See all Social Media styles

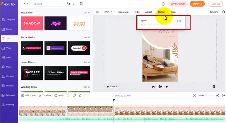click(87, 37)
